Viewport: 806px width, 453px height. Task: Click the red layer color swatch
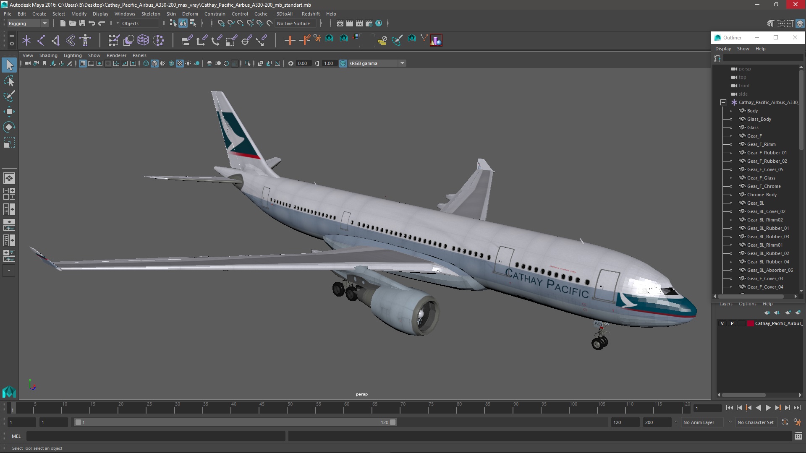pyautogui.click(x=750, y=323)
